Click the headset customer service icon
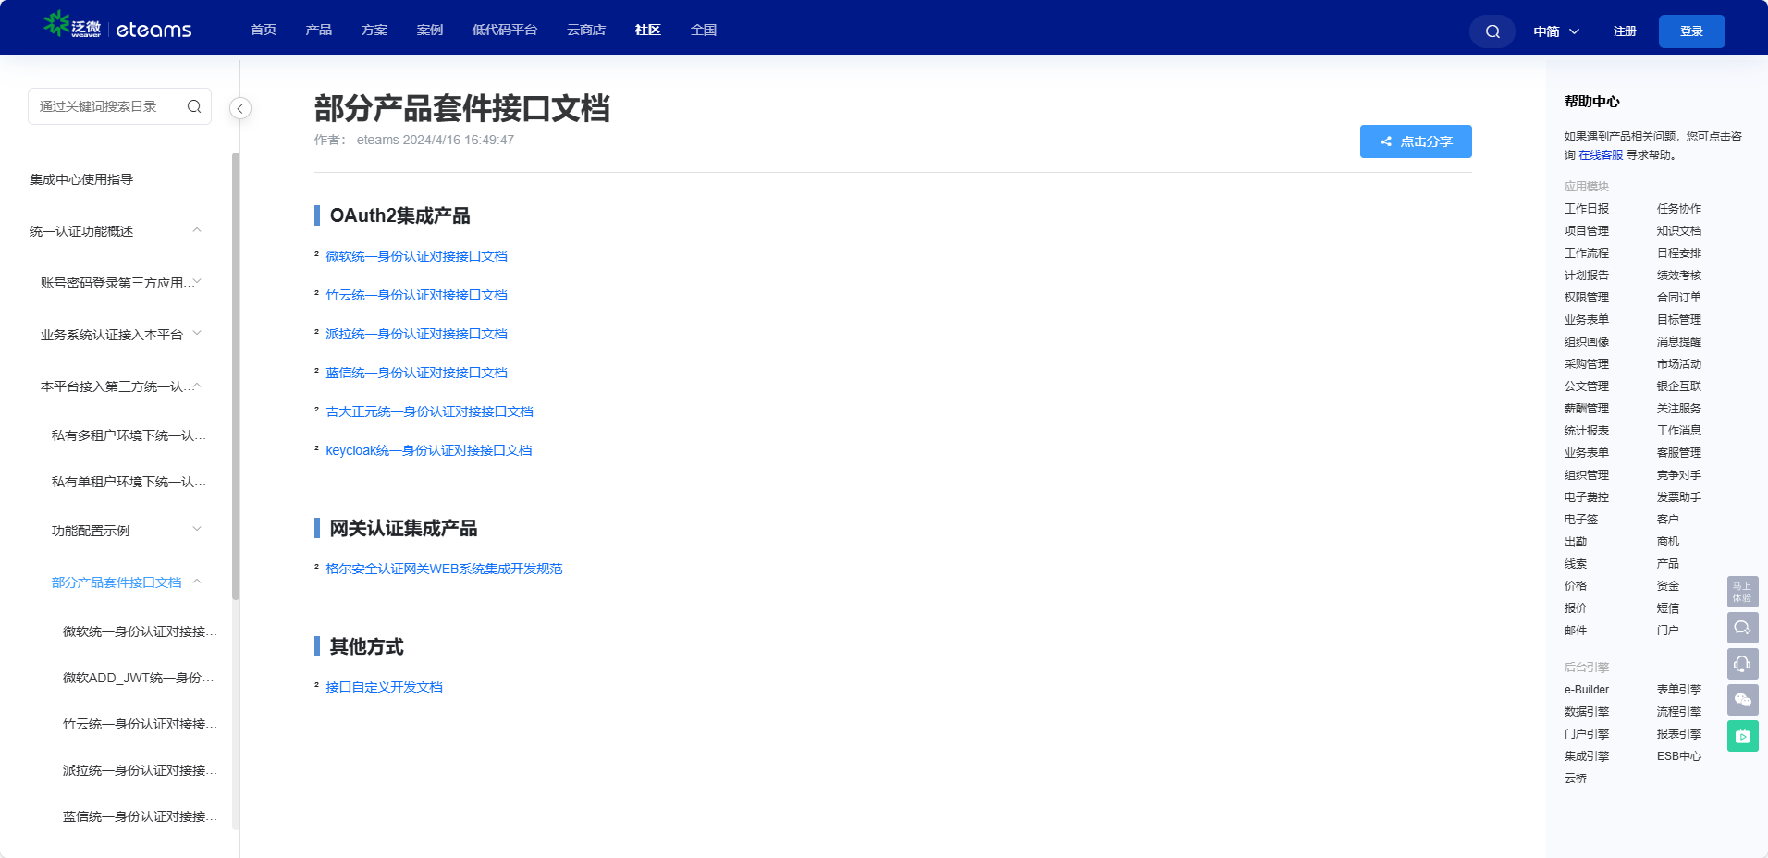 [x=1742, y=664]
